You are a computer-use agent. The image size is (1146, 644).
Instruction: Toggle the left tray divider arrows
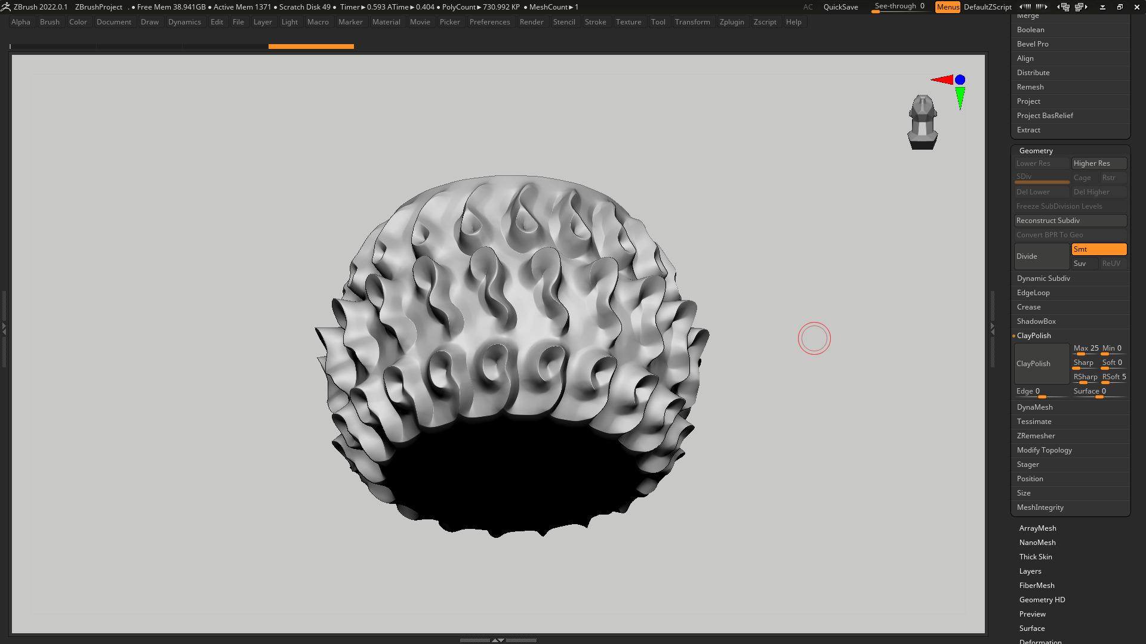click(4, 328)
